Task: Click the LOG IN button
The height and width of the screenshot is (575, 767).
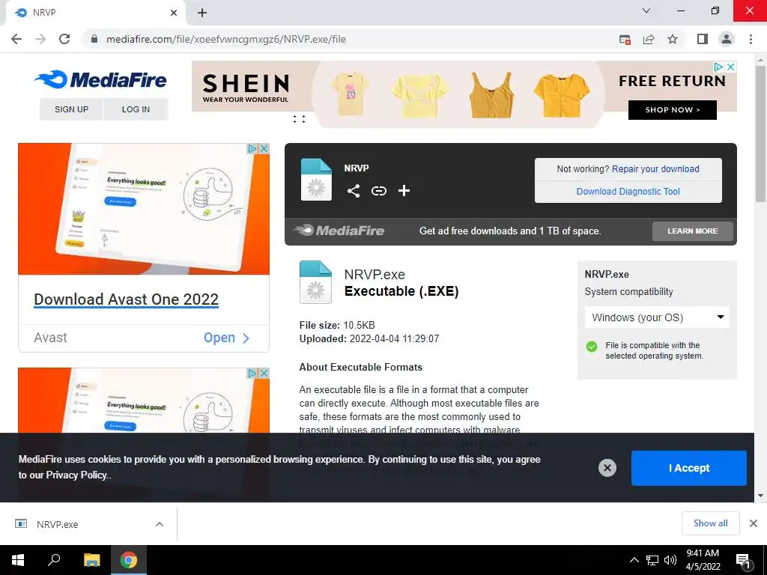Action: point(136,109)
